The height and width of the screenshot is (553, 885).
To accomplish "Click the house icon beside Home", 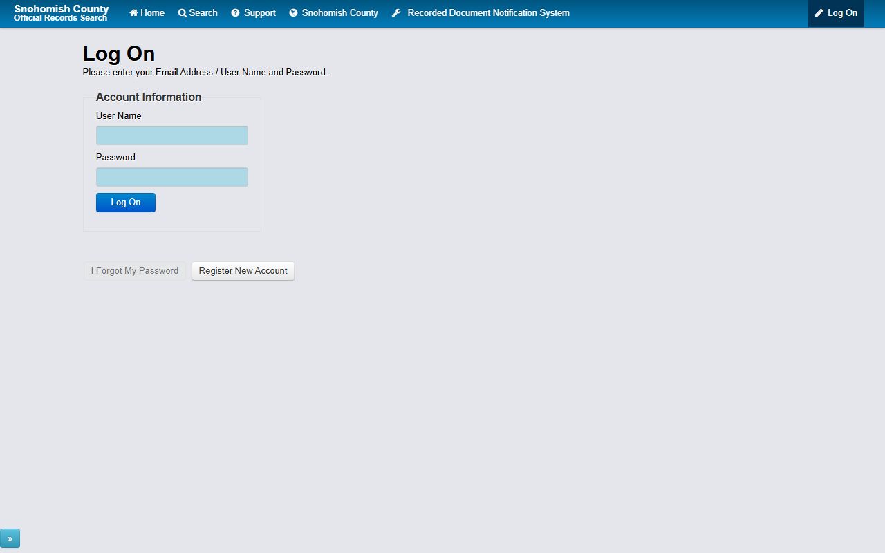I will [133, 13].
